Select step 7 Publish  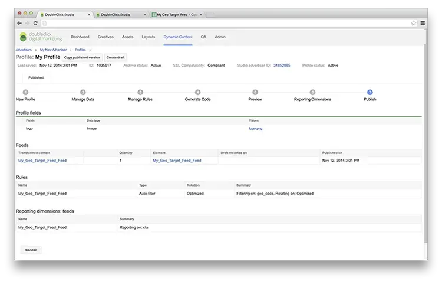coord(370,93)
